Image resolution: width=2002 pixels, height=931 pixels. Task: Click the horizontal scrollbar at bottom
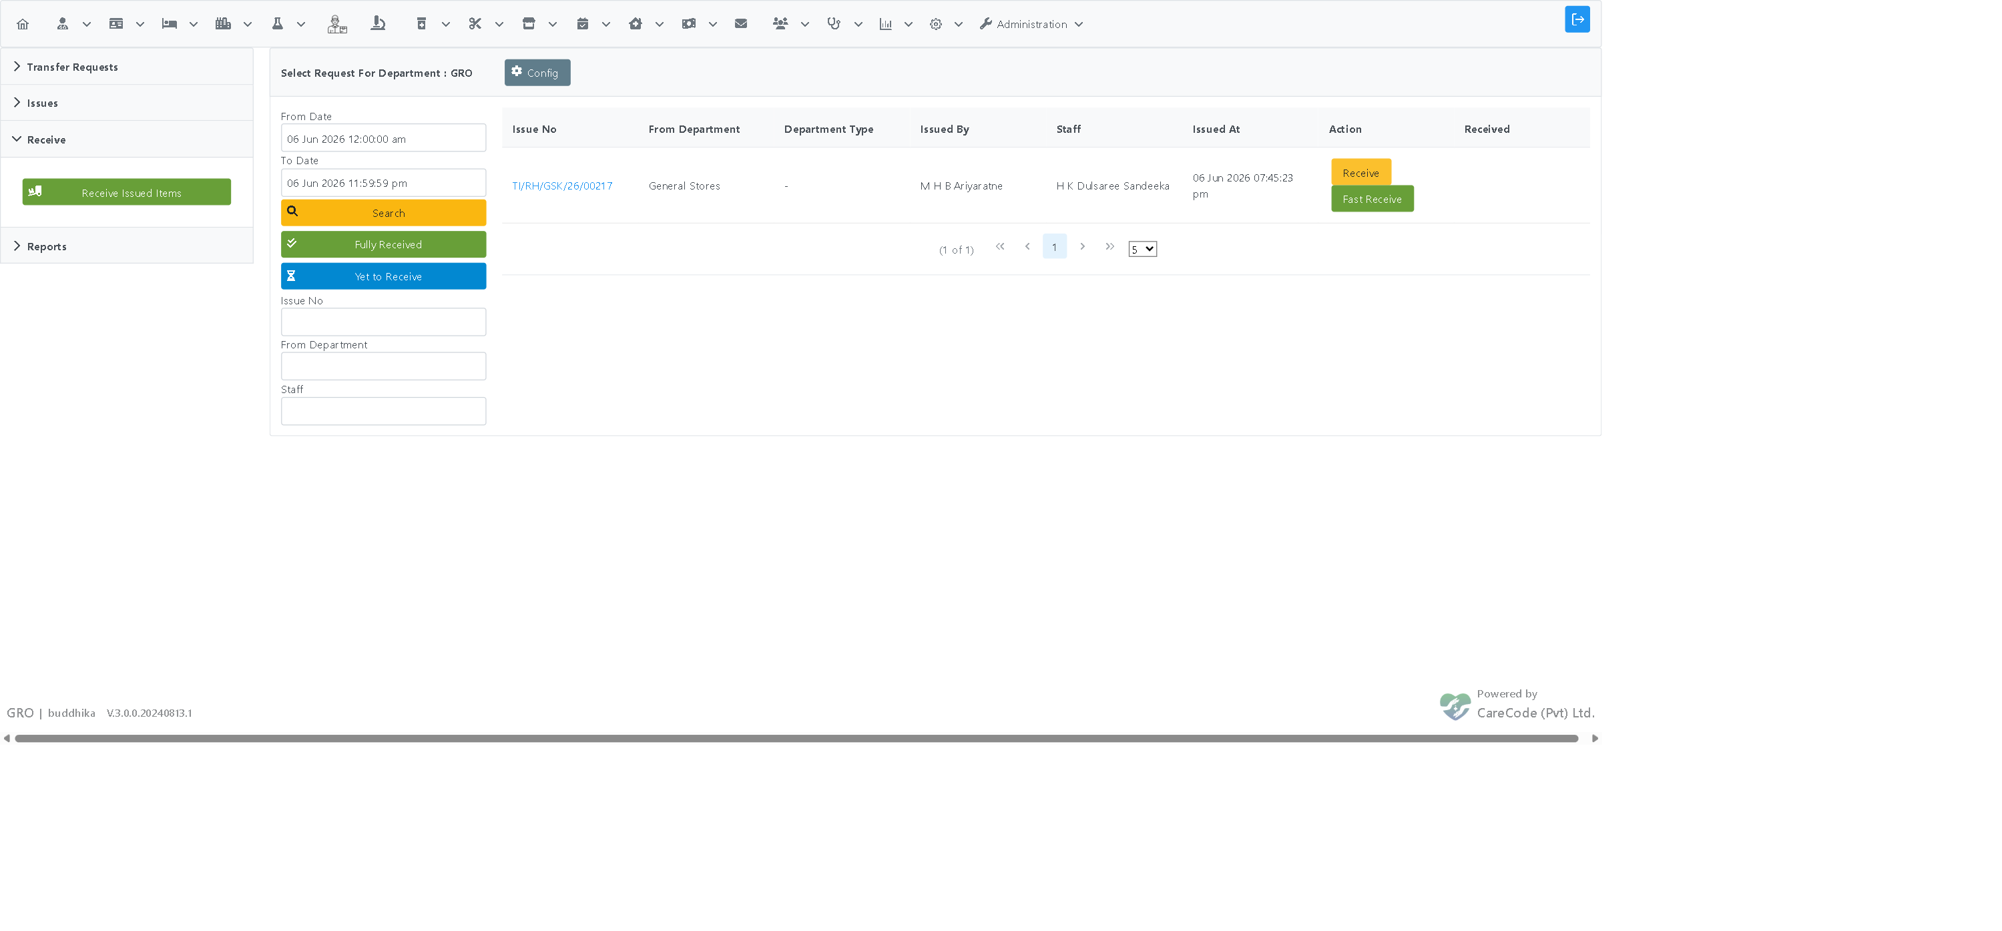tap(796, 738)
